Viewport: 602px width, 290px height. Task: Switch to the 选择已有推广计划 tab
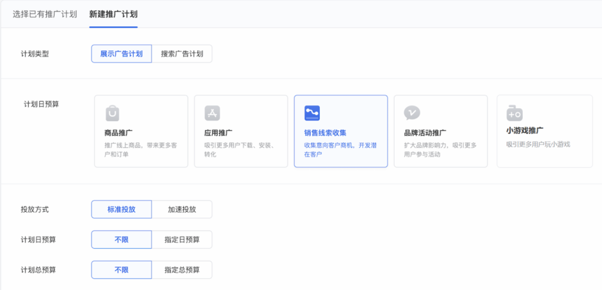coord(45,14)
